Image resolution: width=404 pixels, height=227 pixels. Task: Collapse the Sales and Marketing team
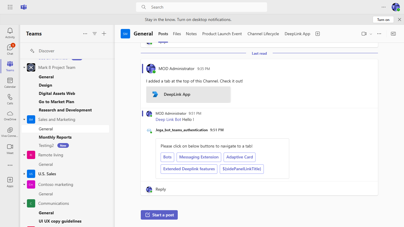(x=24, y=119)
